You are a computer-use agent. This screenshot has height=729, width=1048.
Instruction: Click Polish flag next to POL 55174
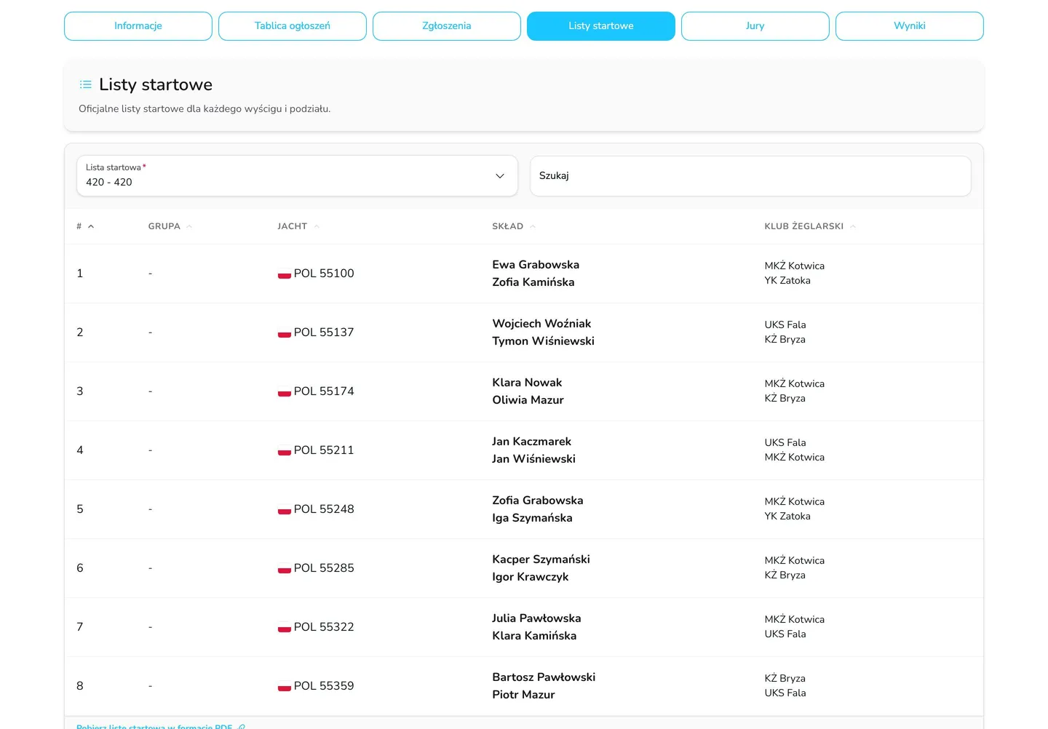pos(285,392)
